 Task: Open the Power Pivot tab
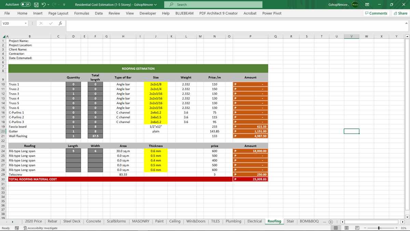click(x=272, y=13)
